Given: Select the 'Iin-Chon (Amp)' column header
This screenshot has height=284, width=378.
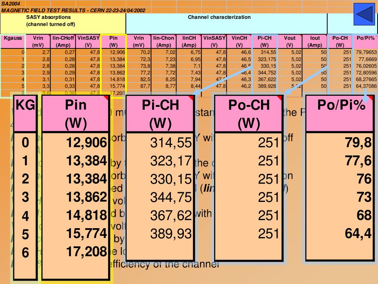Looking at the screenshot, I should click(164, 41).
